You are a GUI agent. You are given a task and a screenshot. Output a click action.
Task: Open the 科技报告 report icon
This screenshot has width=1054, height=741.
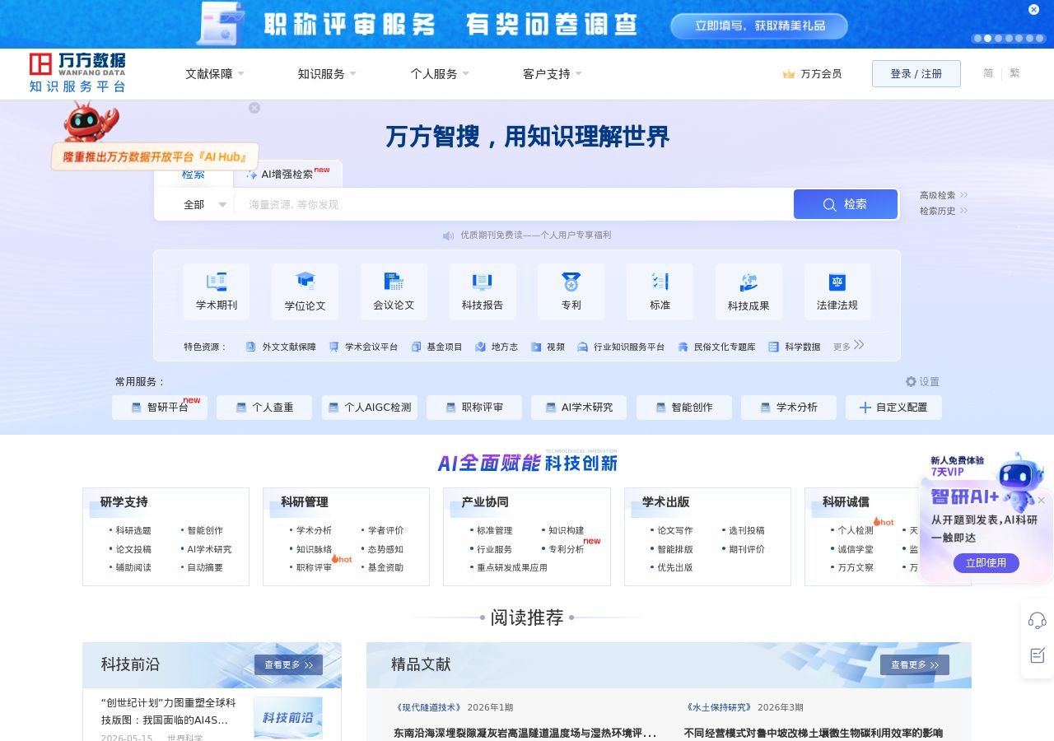[x=483, y=282]
